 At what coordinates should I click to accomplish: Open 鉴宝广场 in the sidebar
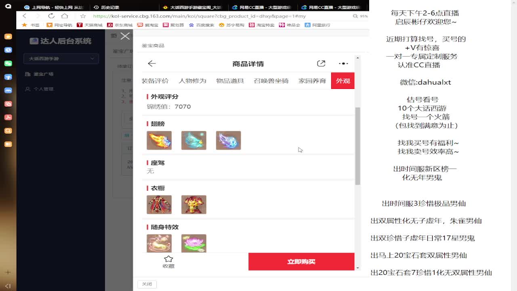[x=39, y=74]
